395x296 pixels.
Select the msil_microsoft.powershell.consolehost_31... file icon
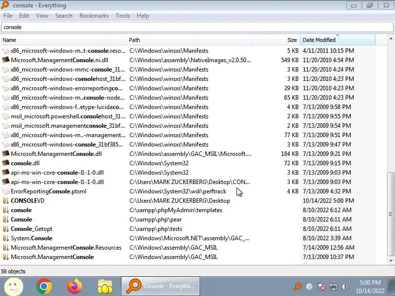[6, 116]
